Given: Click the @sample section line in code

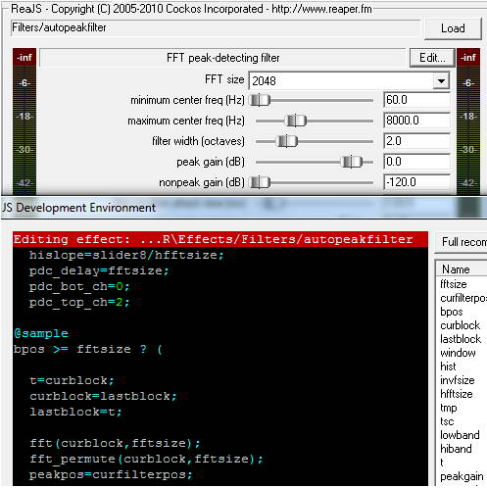Looking at the screenshot, I should (41, 333).
